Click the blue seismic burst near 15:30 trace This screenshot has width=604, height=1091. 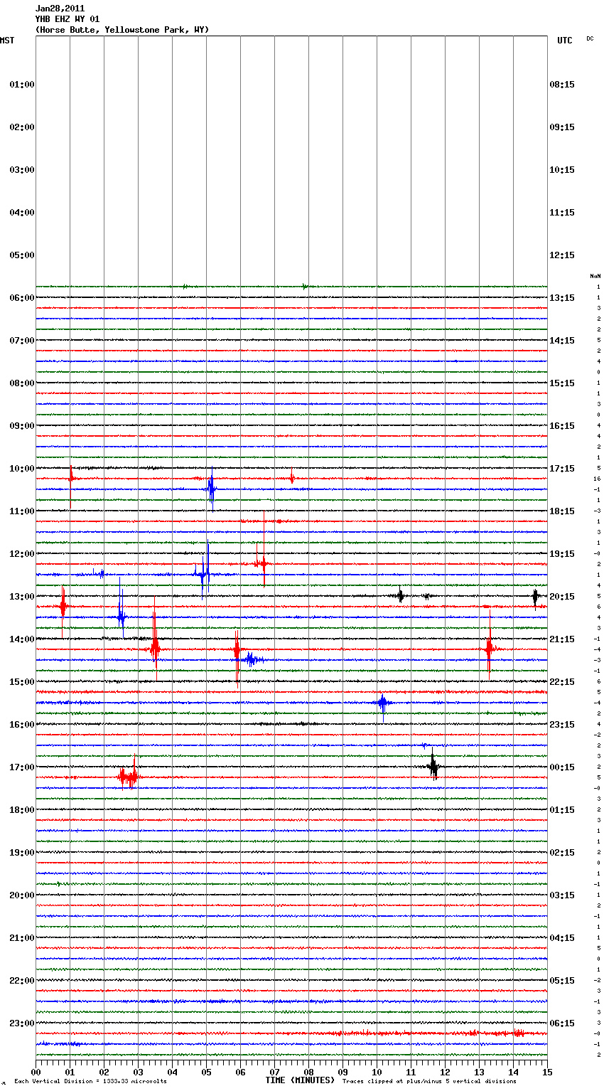pyautogui.click(x=383, y=703)
